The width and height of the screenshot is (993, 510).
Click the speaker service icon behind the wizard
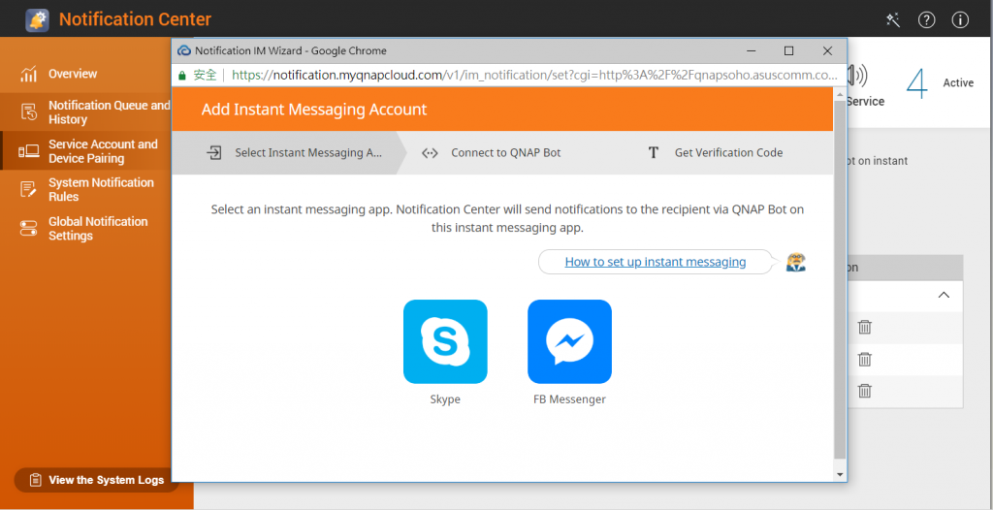(x=857, y=76)
